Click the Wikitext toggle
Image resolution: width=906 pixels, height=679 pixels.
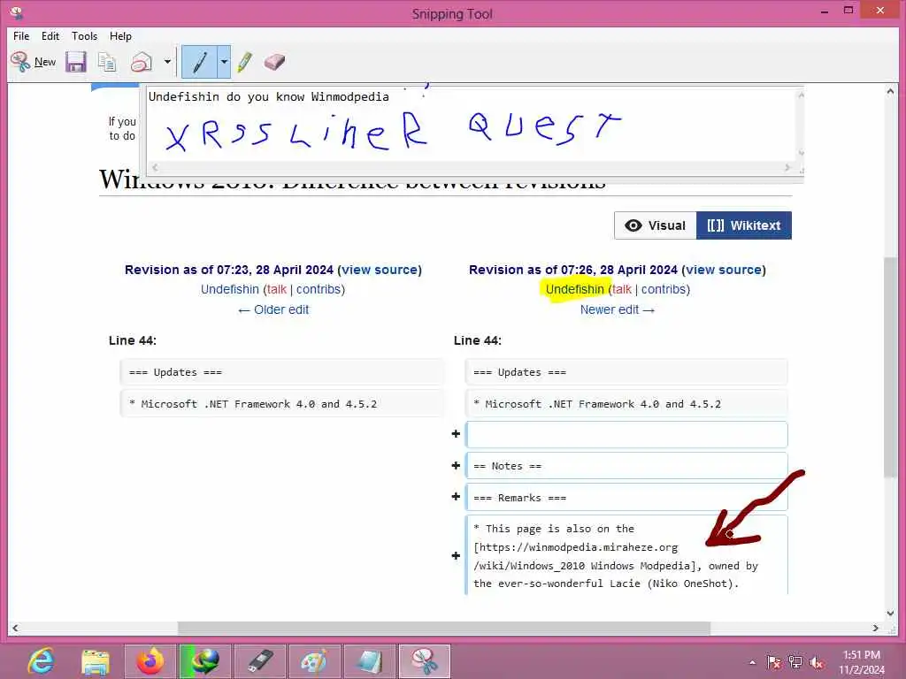743,225
